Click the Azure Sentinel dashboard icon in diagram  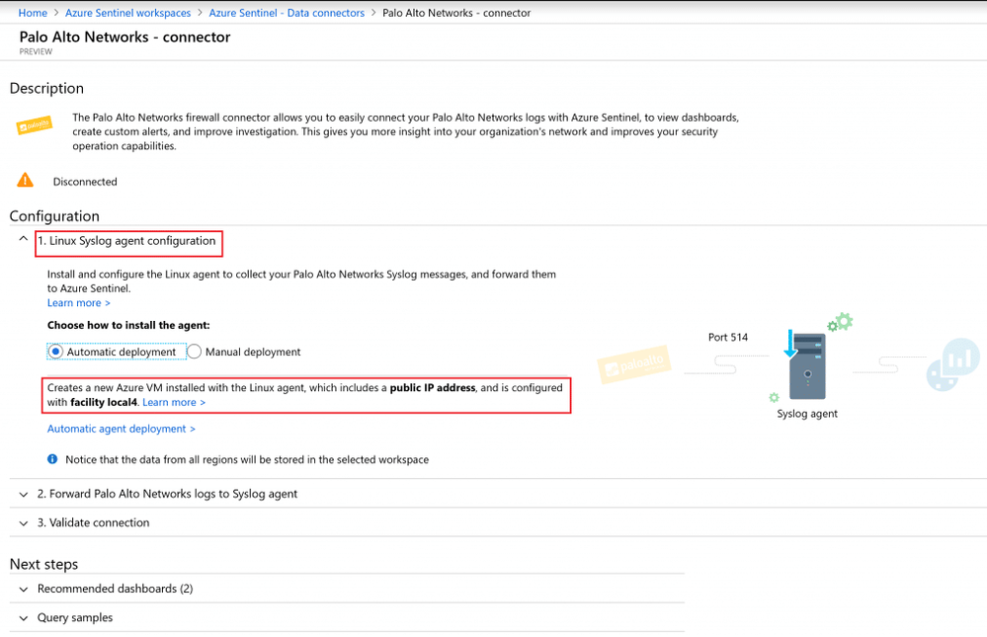coord(953,364)
